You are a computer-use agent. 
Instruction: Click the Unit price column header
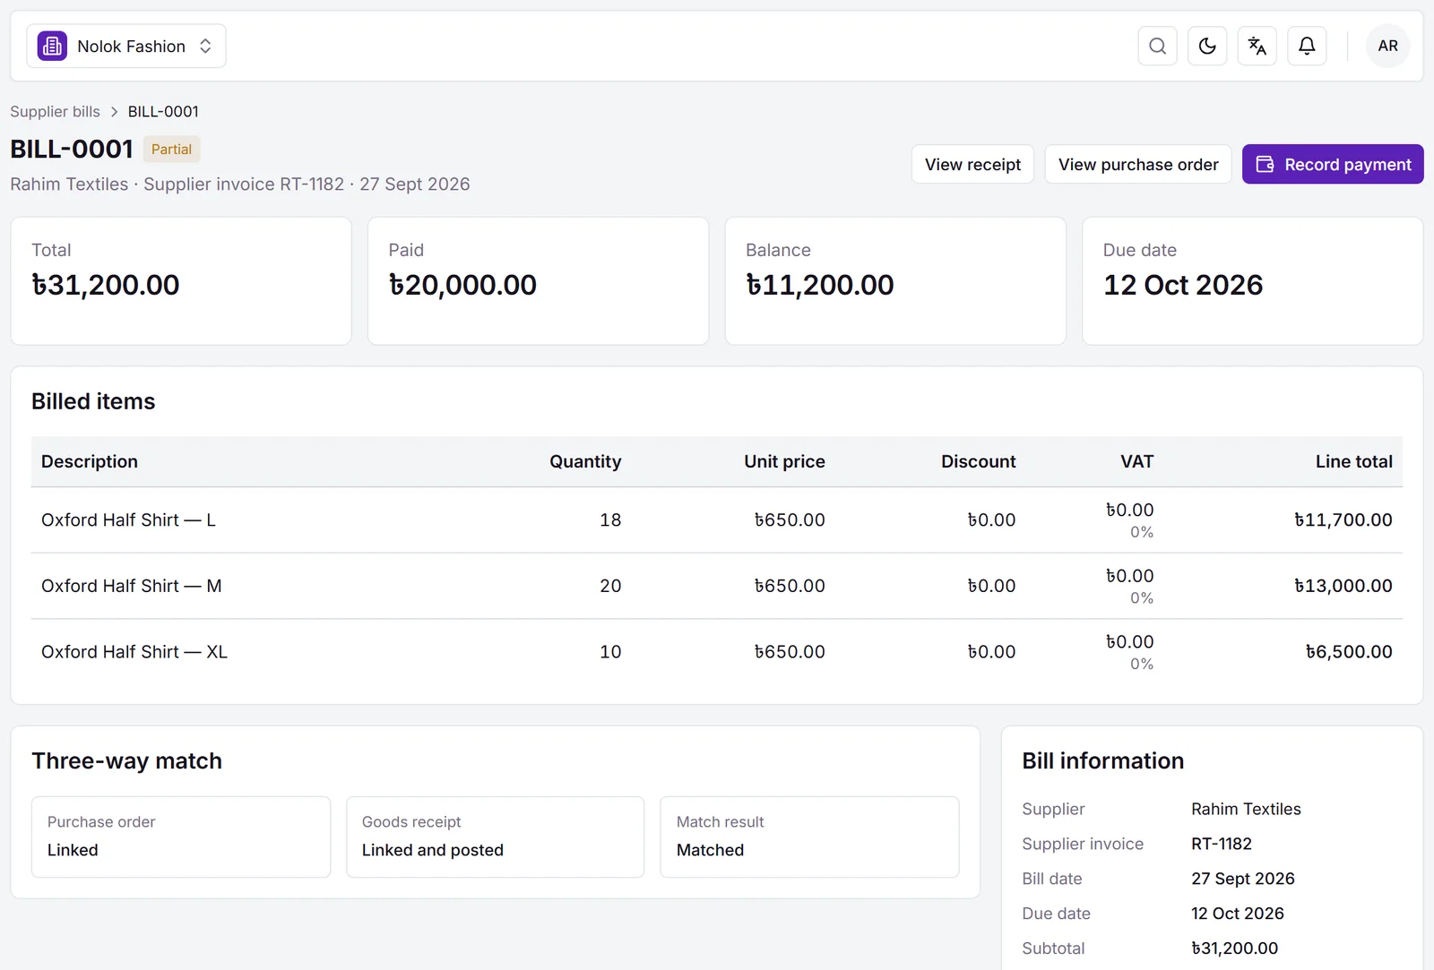pos(784,461)
